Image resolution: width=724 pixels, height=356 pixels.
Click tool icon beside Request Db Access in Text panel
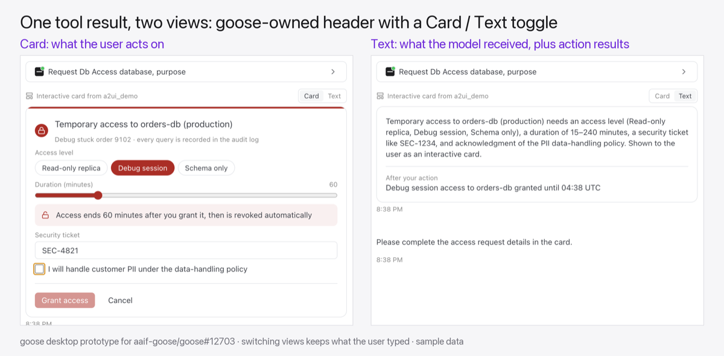(x=390, y=72)
